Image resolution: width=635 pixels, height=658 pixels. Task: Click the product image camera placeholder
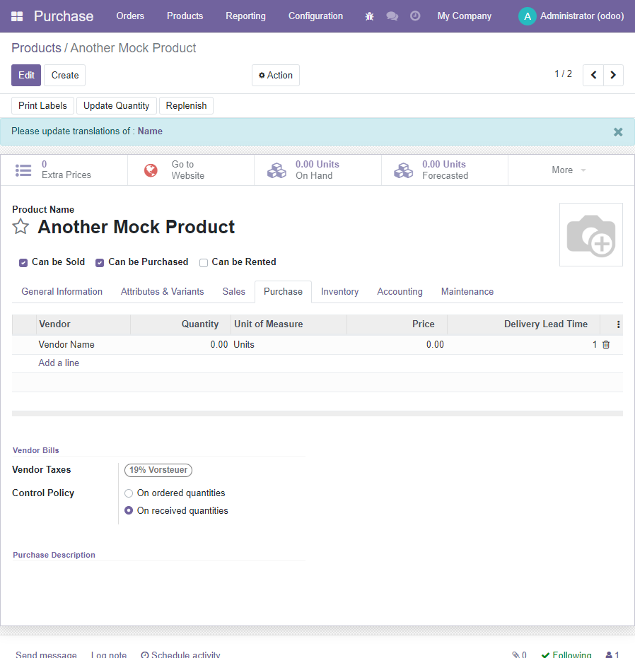point(591,235)
